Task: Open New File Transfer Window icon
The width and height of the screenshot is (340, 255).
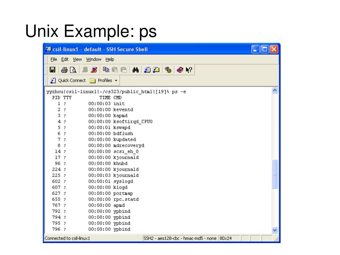Action: click(x=156, y=70)
